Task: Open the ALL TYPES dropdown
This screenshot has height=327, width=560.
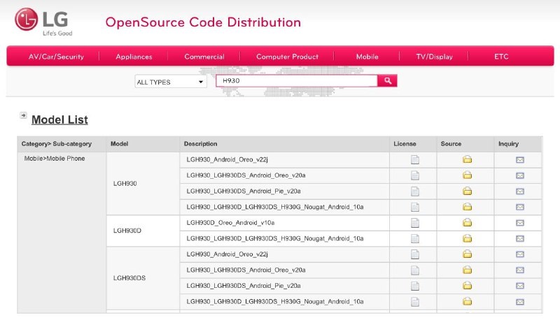Action: [x=171, y=82]
